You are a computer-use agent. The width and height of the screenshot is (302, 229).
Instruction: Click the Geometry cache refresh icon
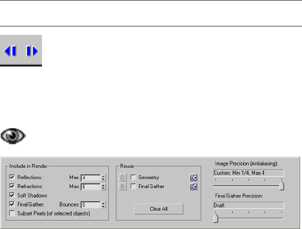[x=194, y=178]
